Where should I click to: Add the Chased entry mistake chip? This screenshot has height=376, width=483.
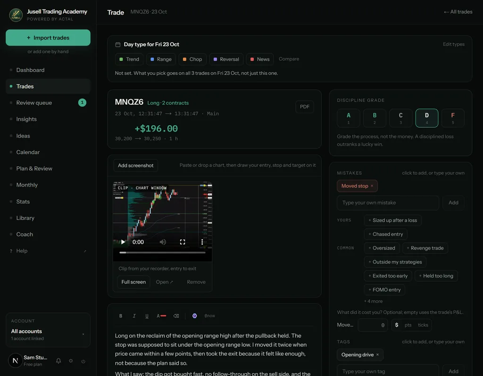click(386, 234)
